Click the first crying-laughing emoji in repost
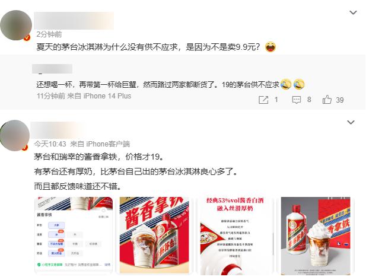Image resolution: width=366 pixels, height=280 pixels. (x=286, y=84)
